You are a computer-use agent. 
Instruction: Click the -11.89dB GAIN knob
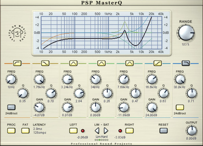(124, 107)
